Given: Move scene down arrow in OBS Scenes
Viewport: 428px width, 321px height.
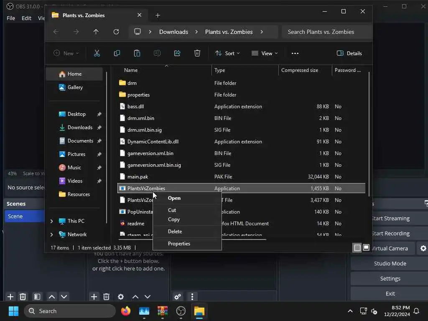Looking at the screenshot, I should click(x=64, y=296).
